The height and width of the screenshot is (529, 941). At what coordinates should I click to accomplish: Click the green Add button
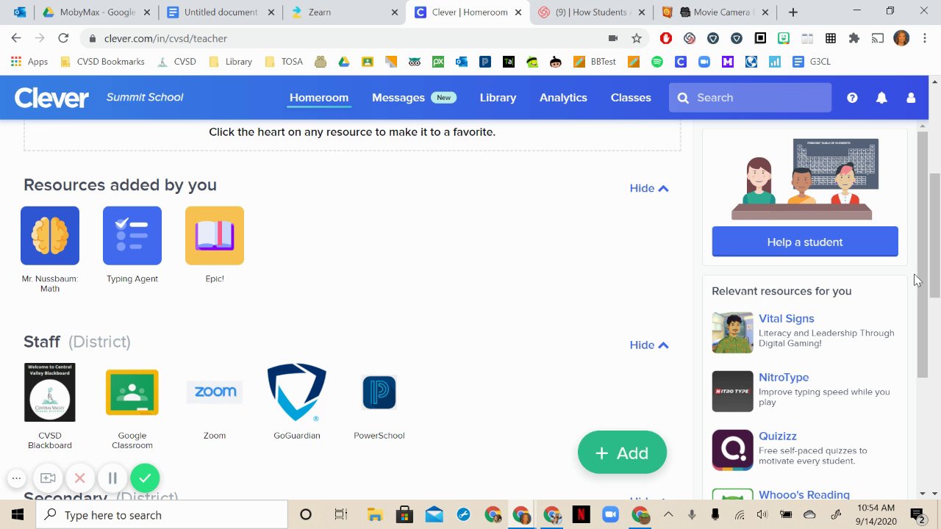tap(622, 453)
